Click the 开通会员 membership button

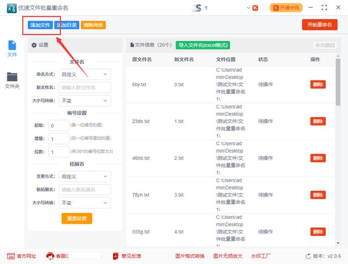tap(286, 8)
